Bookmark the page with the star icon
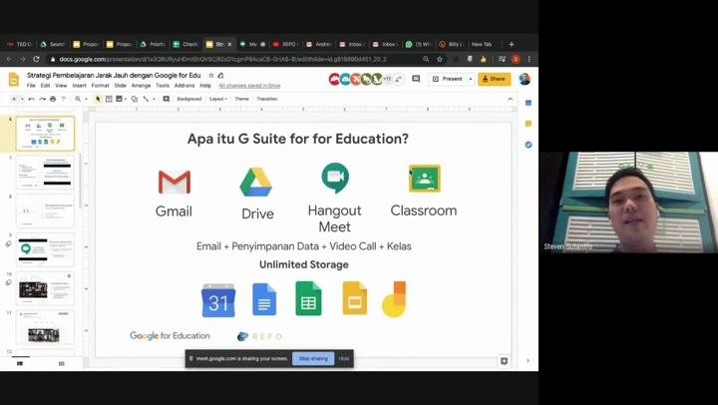Screen dimensions: 718x405 [x=440, y=59]
